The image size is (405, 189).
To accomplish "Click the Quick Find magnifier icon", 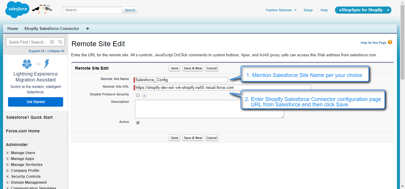I will (60, 42).
